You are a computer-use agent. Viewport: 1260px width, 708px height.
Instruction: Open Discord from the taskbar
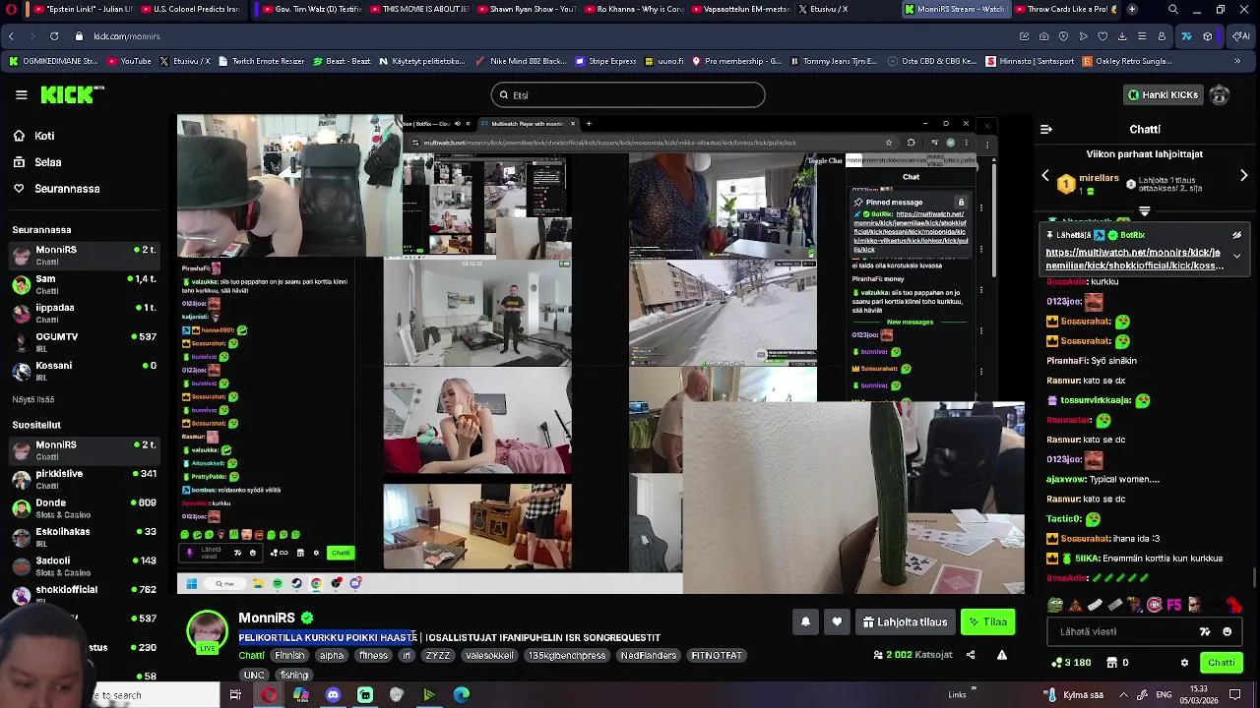(x=333, y=695)
